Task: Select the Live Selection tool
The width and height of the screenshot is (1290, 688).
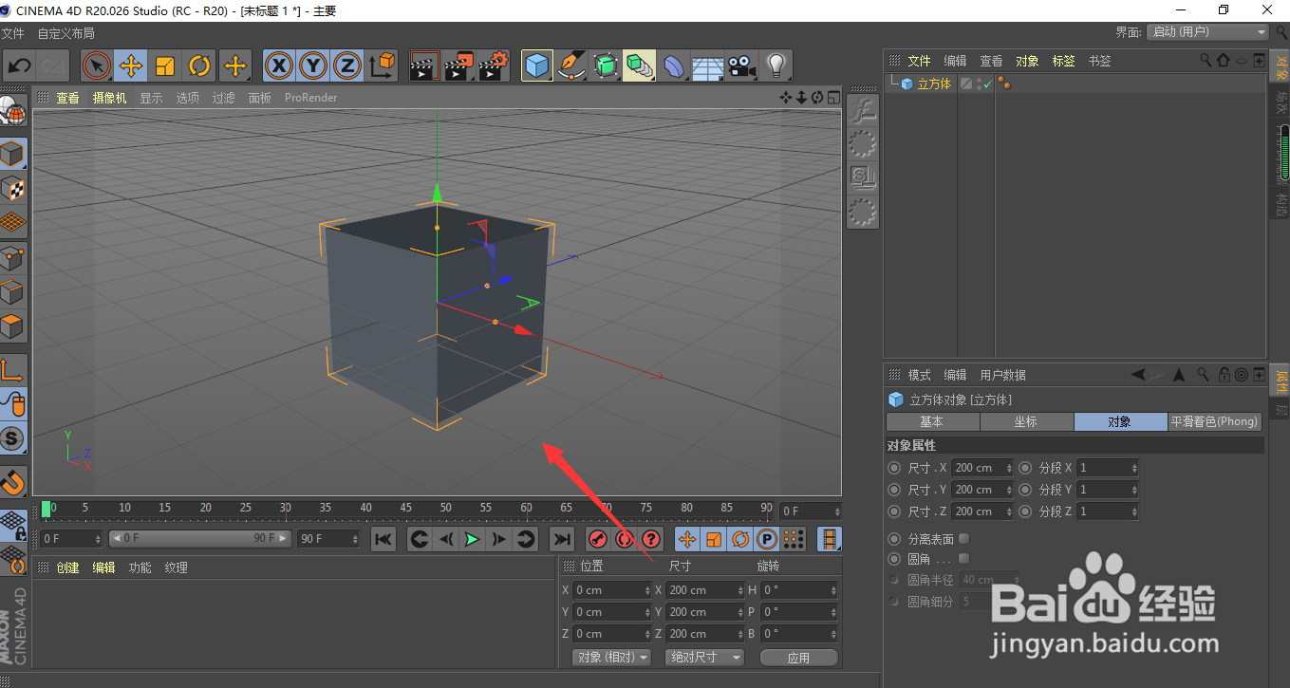Action: pyautogui.click(x=96, y=65)
